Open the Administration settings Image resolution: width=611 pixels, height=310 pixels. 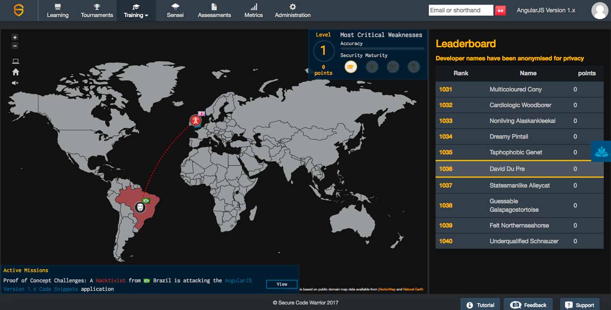(x=293, y=11)
